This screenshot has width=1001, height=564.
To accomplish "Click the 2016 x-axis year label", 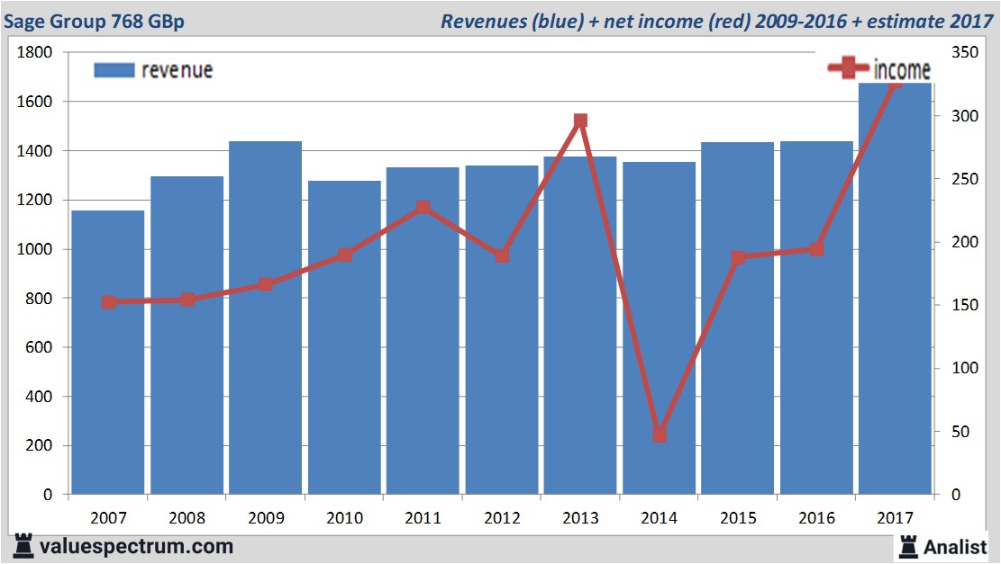I will pyautogui.click(x=817, y=517).
